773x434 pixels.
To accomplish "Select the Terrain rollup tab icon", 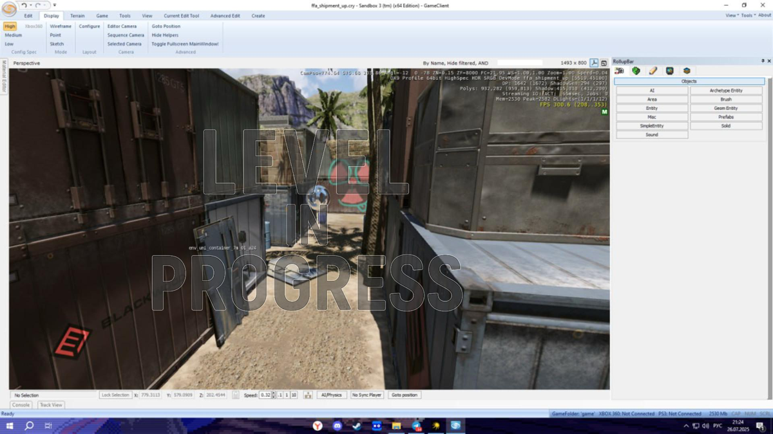I will tap(636, 71).
